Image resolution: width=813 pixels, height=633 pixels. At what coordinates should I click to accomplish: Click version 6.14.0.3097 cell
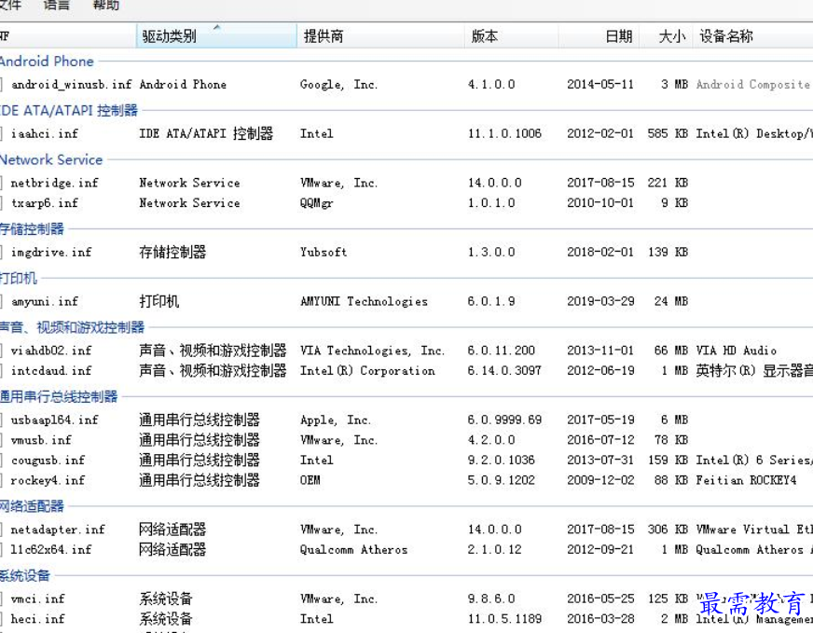tap(504, 371)
